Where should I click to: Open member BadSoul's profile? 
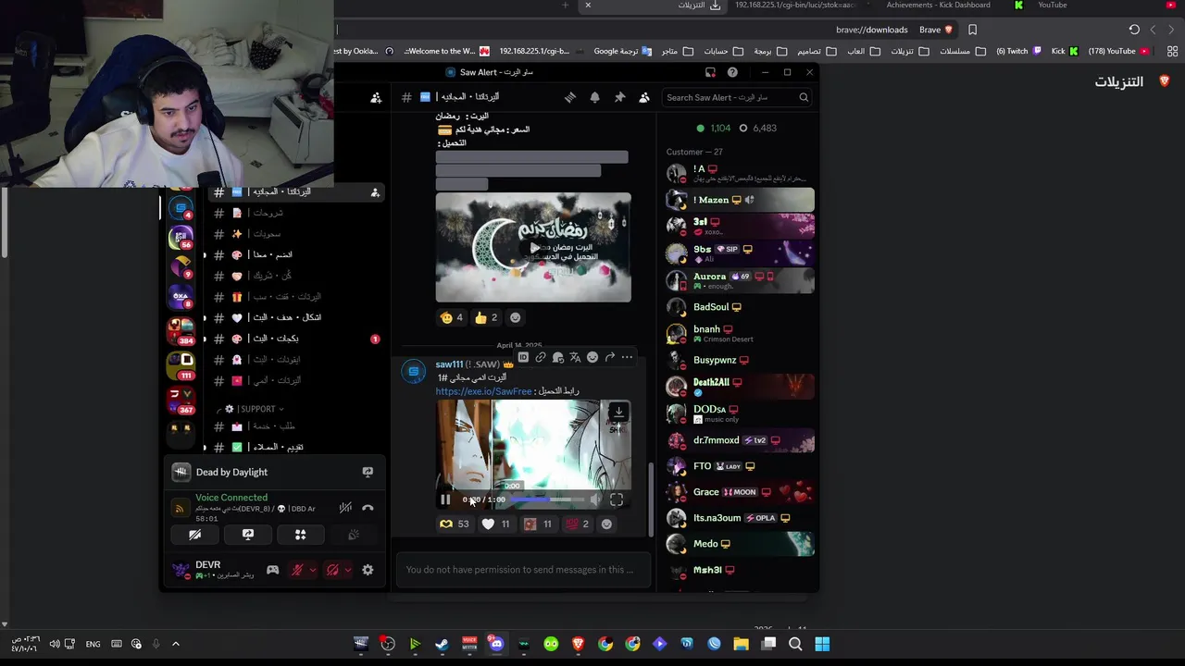740,307
